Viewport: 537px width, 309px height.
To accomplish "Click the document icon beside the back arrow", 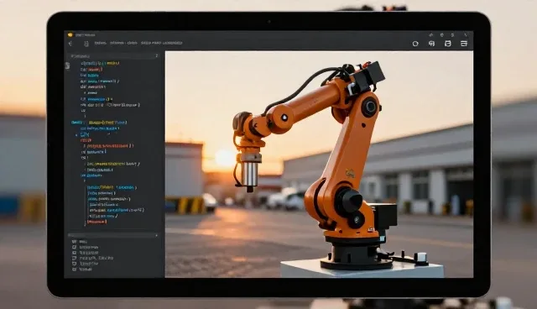I will tap(86, 44).
